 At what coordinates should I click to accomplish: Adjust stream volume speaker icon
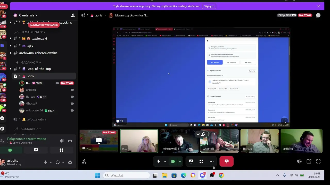click(x=299, y=161)
